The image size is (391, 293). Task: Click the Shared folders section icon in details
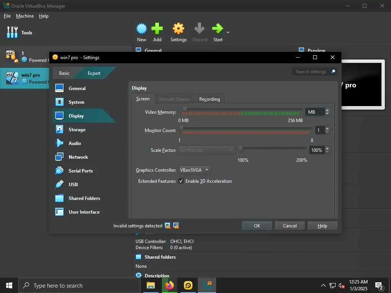pyautogui.click(x=138, y=257)
